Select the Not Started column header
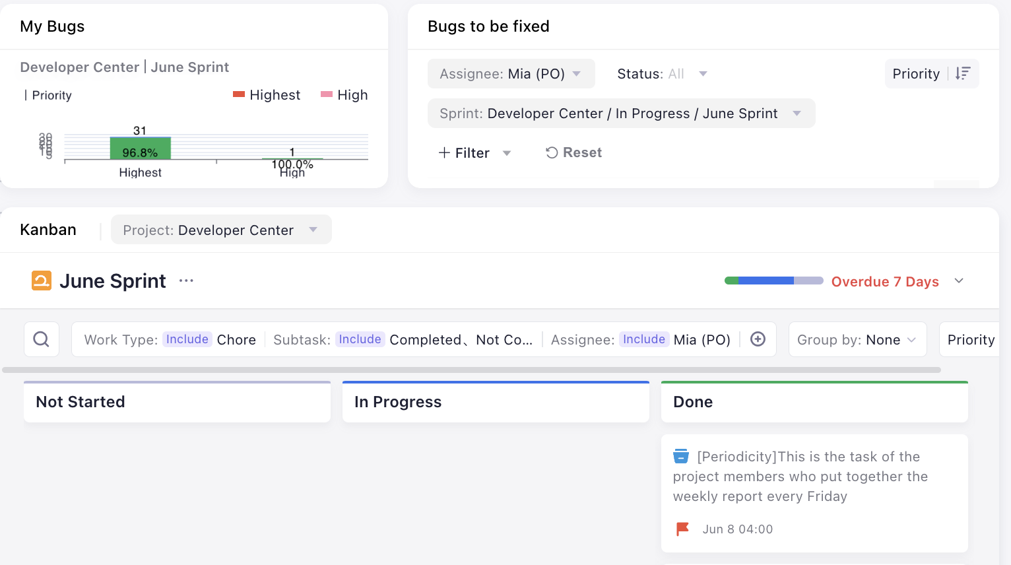 (x=177, y=402)
